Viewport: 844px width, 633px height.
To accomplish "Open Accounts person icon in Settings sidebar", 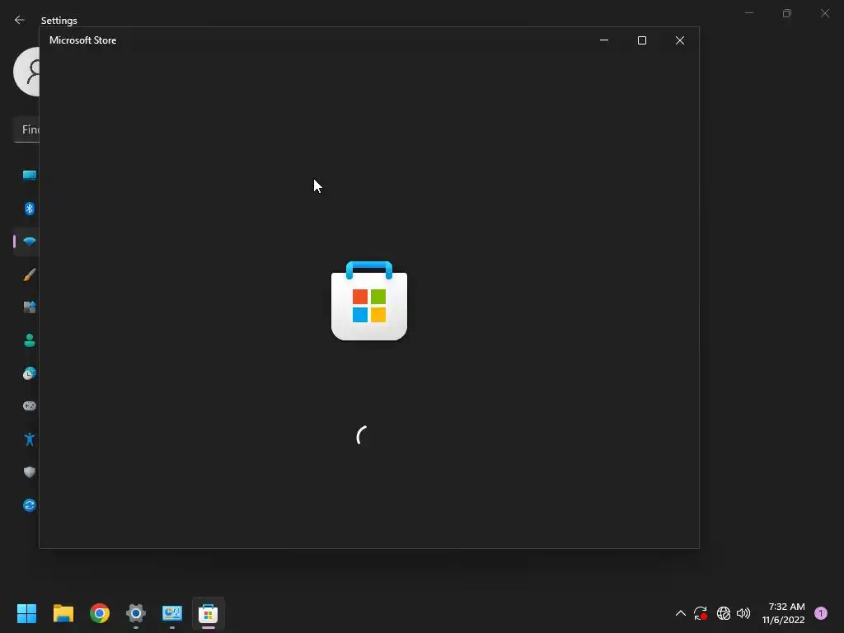I will pyautogui.click(x=29, y=340).
